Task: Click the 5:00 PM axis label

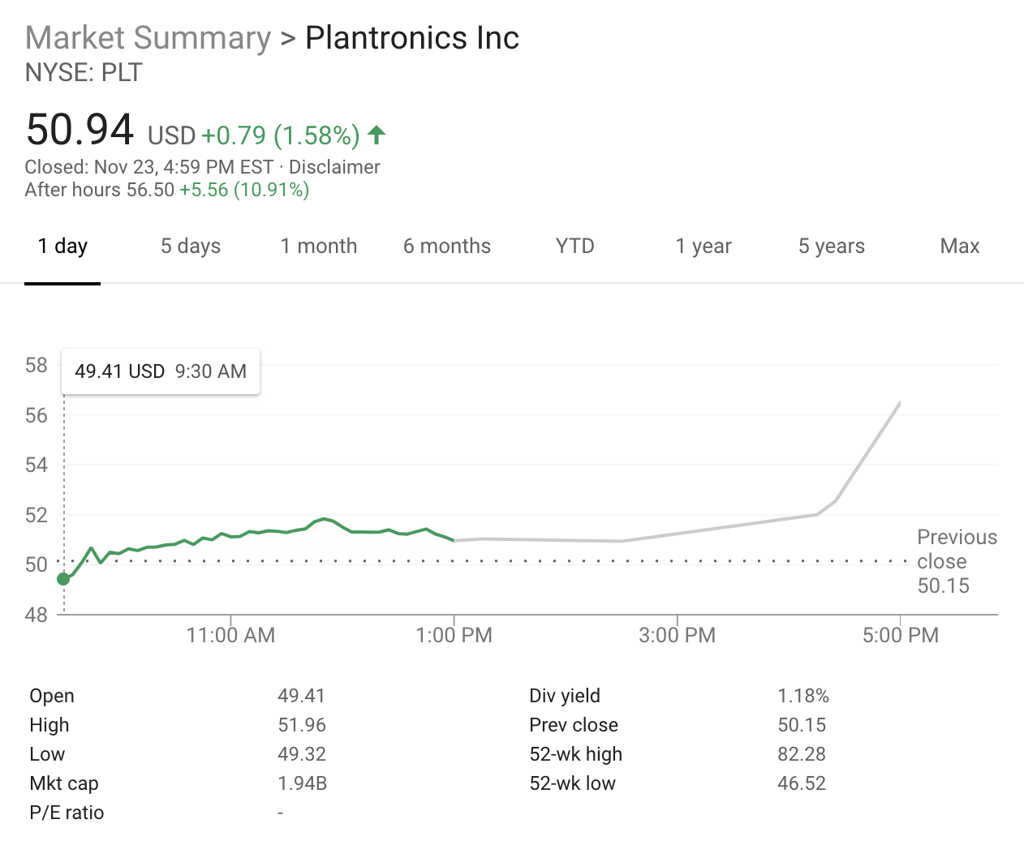Action: pos(900,635)
